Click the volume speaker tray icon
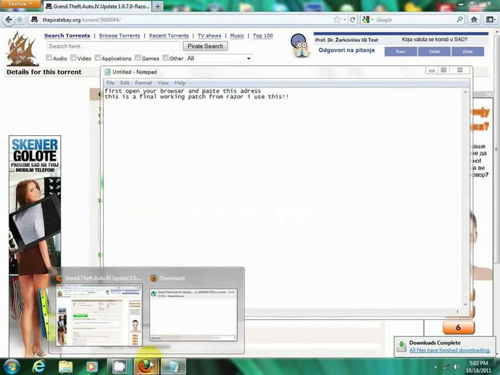Image resolution: width=500 pixels, height=375 pixels. coord(457,367)
